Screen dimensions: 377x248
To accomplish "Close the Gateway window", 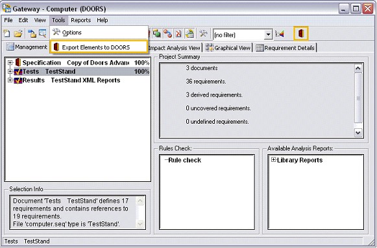I will tap(368, 9).
